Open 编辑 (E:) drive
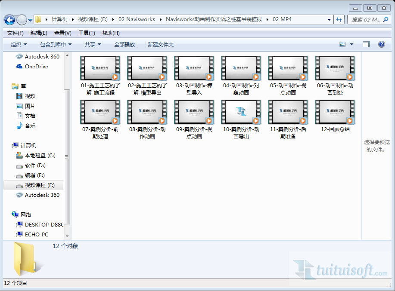Viewport: 395px width, 291px height. coord(30,175)
